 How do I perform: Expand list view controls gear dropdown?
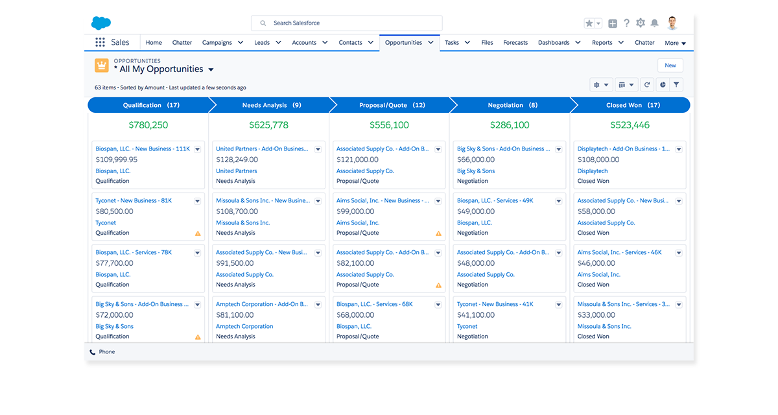[600, 85]
